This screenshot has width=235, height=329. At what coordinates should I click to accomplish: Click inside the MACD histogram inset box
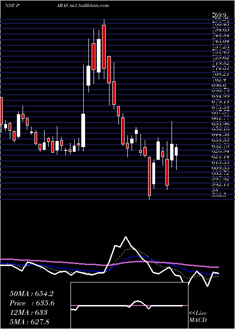click(x=129, y=305)
